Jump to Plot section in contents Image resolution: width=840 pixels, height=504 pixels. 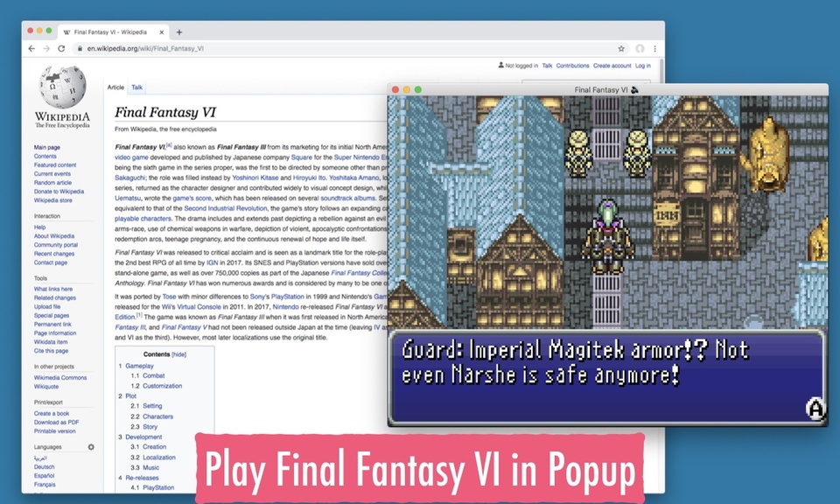click(130, 396)
